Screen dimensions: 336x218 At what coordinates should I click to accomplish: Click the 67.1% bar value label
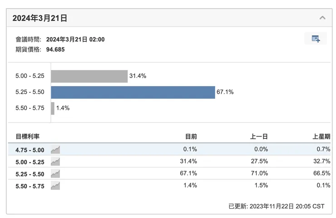click(x=225, y=92)
